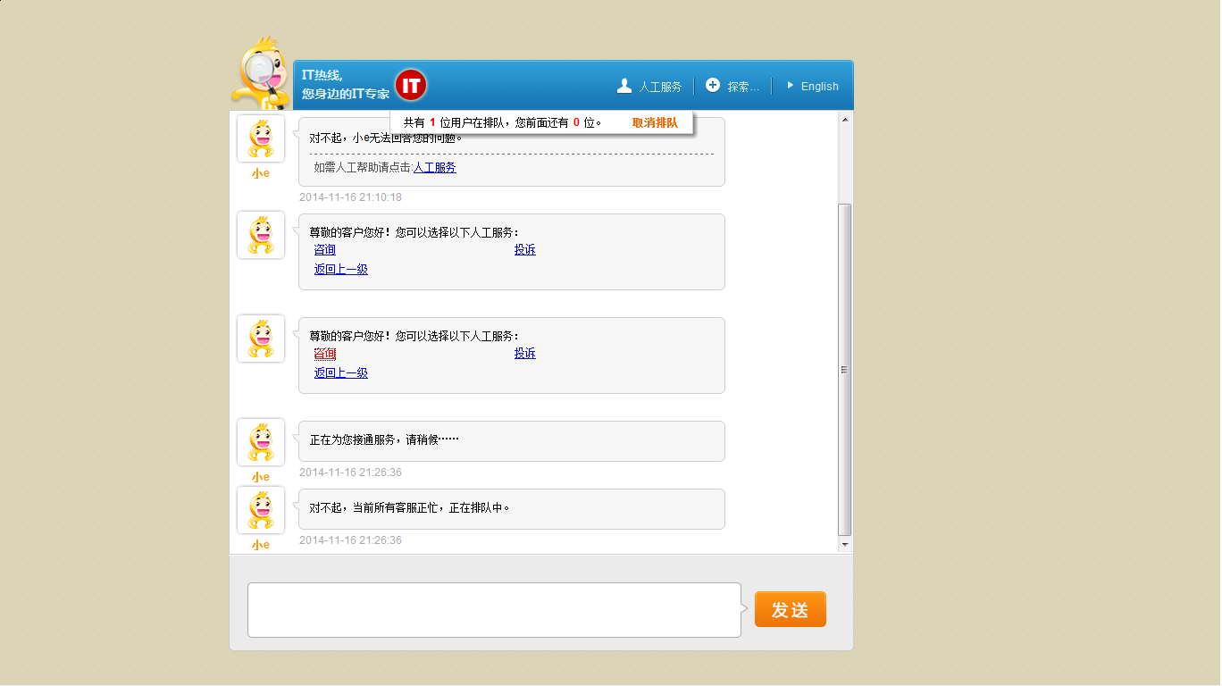Cancel queueing via the 取消排队 link
The height and width of the screenshot is (686, 1222).
pos(655,122)
